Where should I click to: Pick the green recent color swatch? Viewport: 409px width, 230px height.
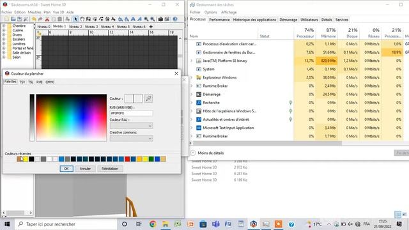coord(151,159)
